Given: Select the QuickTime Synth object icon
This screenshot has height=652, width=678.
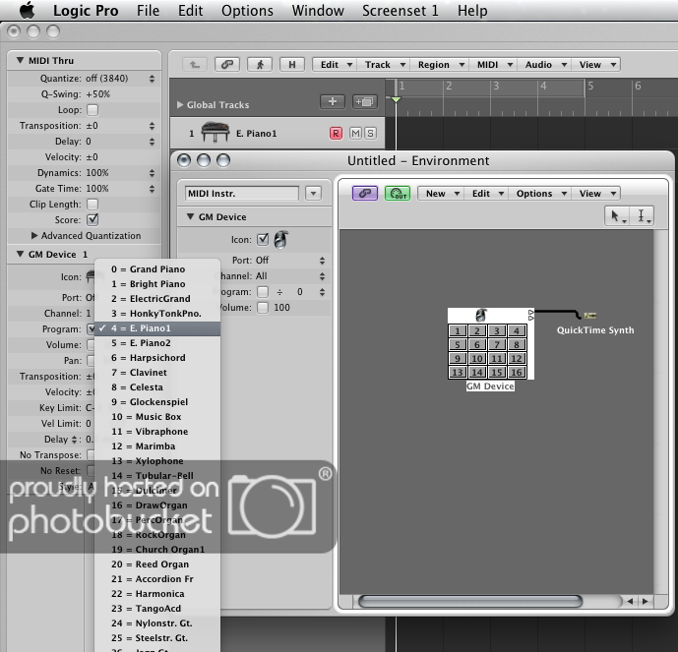Looking at the screenshot, I should (589, 316).
